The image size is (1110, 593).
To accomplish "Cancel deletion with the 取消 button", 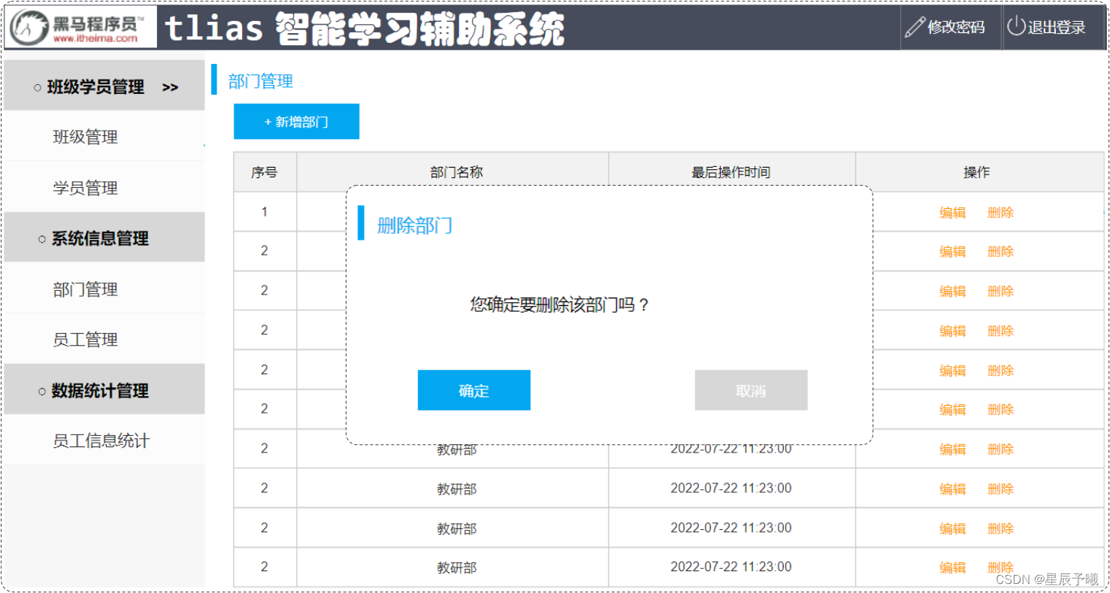I will (x=751, y=390).
